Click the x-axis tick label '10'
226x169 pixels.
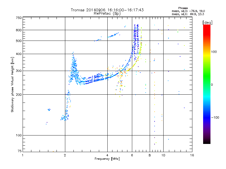(163, 155)
